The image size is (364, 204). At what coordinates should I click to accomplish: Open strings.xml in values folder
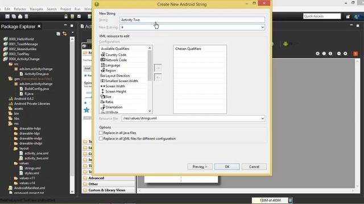pos(30,168)
